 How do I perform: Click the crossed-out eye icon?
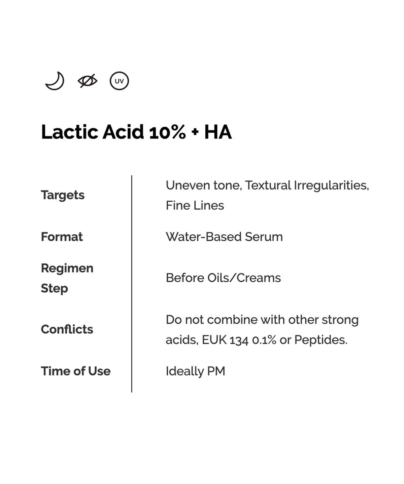point(88,81)
